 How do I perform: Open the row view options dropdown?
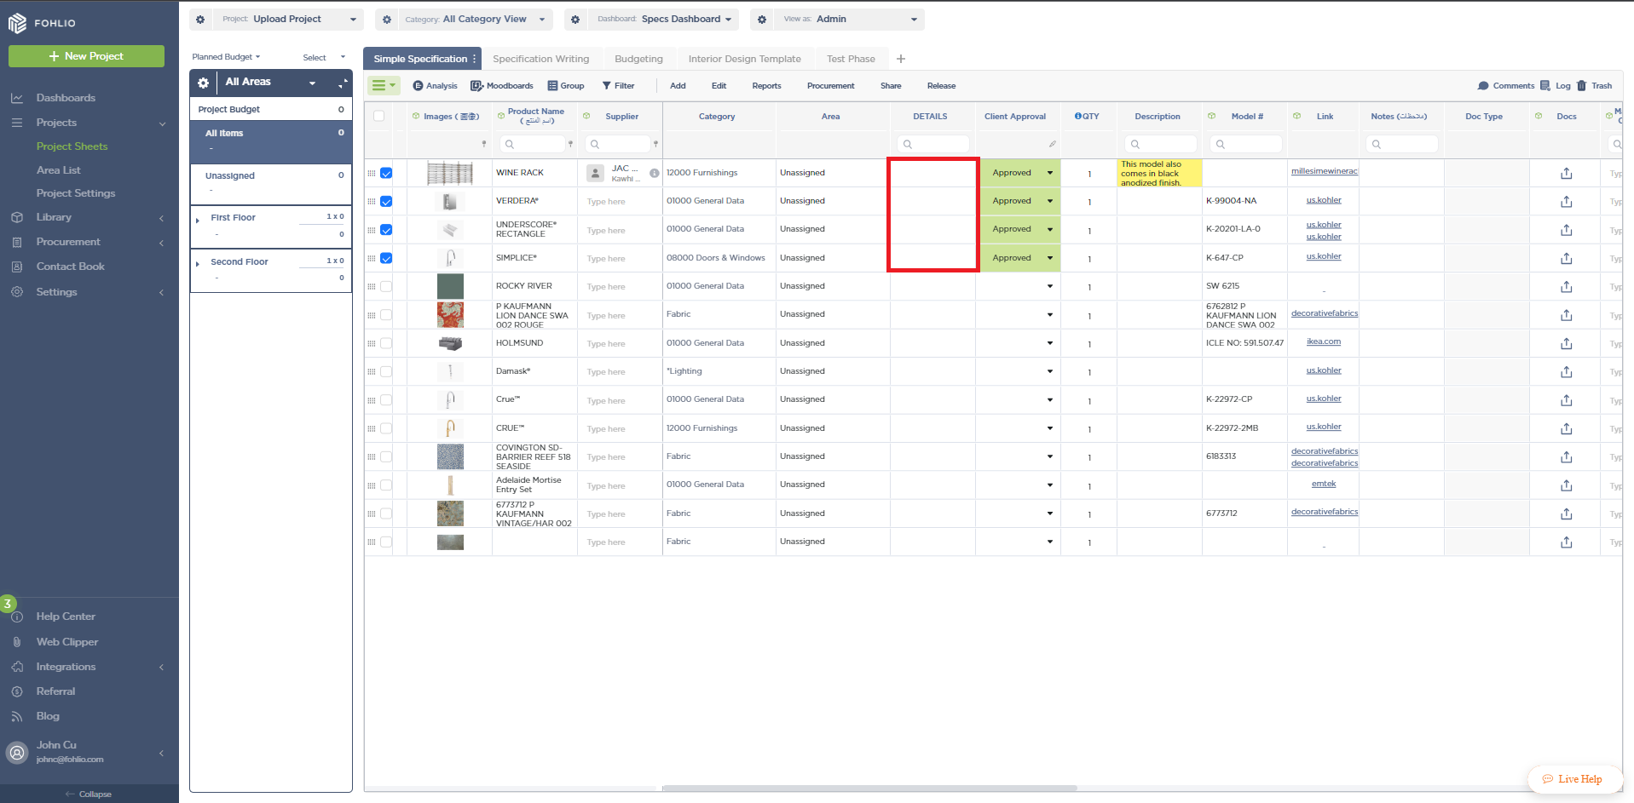click(384, 86)
